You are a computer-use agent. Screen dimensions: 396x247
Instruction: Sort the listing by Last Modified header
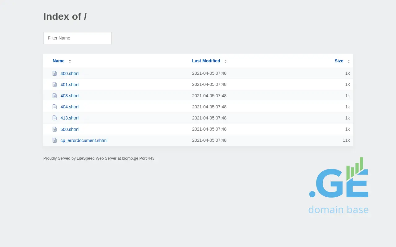pyautogui.click(x=206, y=61)
